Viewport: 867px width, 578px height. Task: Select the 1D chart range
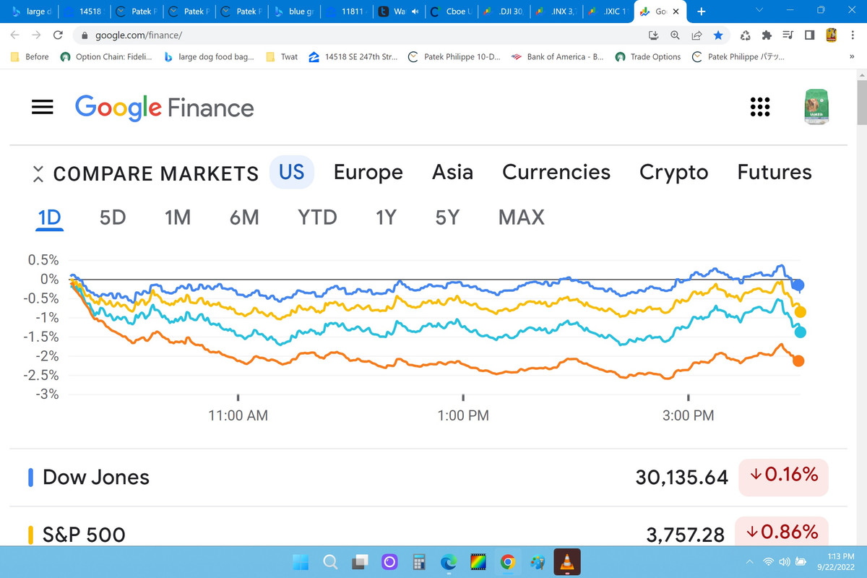coord(50,217)
